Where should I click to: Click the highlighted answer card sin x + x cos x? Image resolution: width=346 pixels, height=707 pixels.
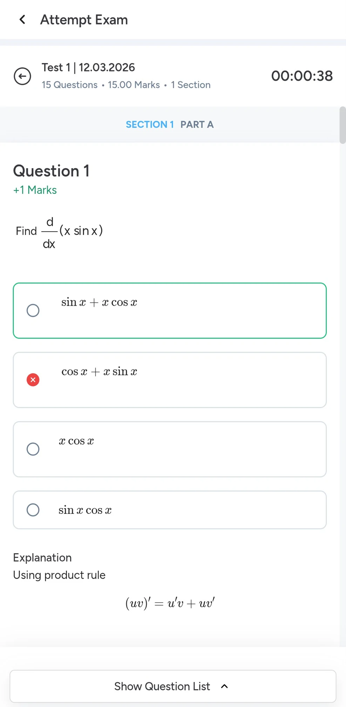click(170, 310)
